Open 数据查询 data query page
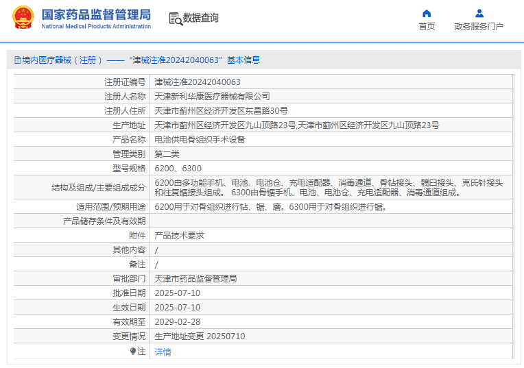The height and width of the screenshot is (368, 524). click(x=200, y=18)
